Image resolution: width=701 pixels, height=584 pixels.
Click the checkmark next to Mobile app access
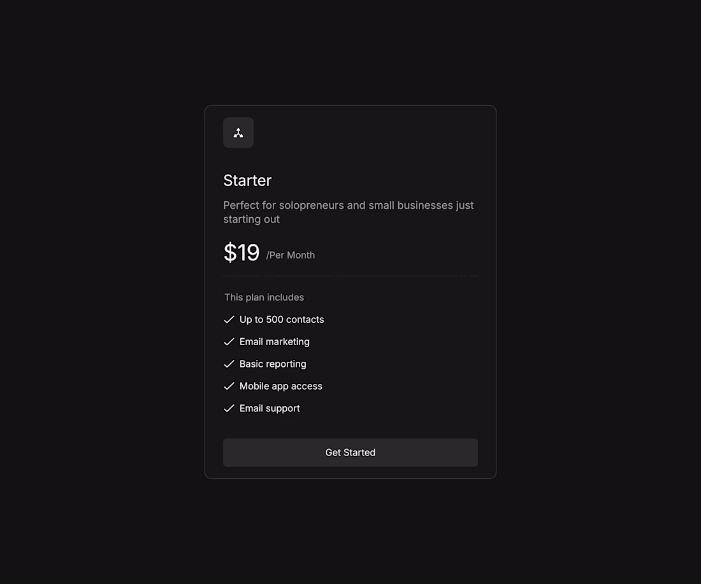[x=229, y=387]
